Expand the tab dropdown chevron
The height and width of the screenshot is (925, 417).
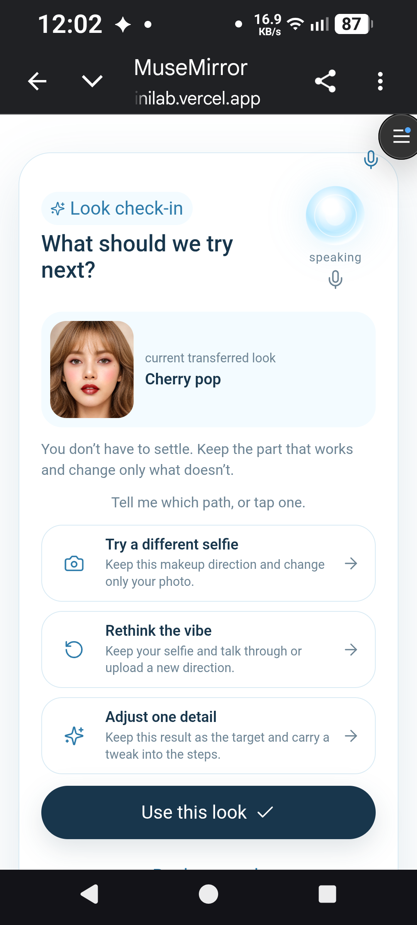92,81
